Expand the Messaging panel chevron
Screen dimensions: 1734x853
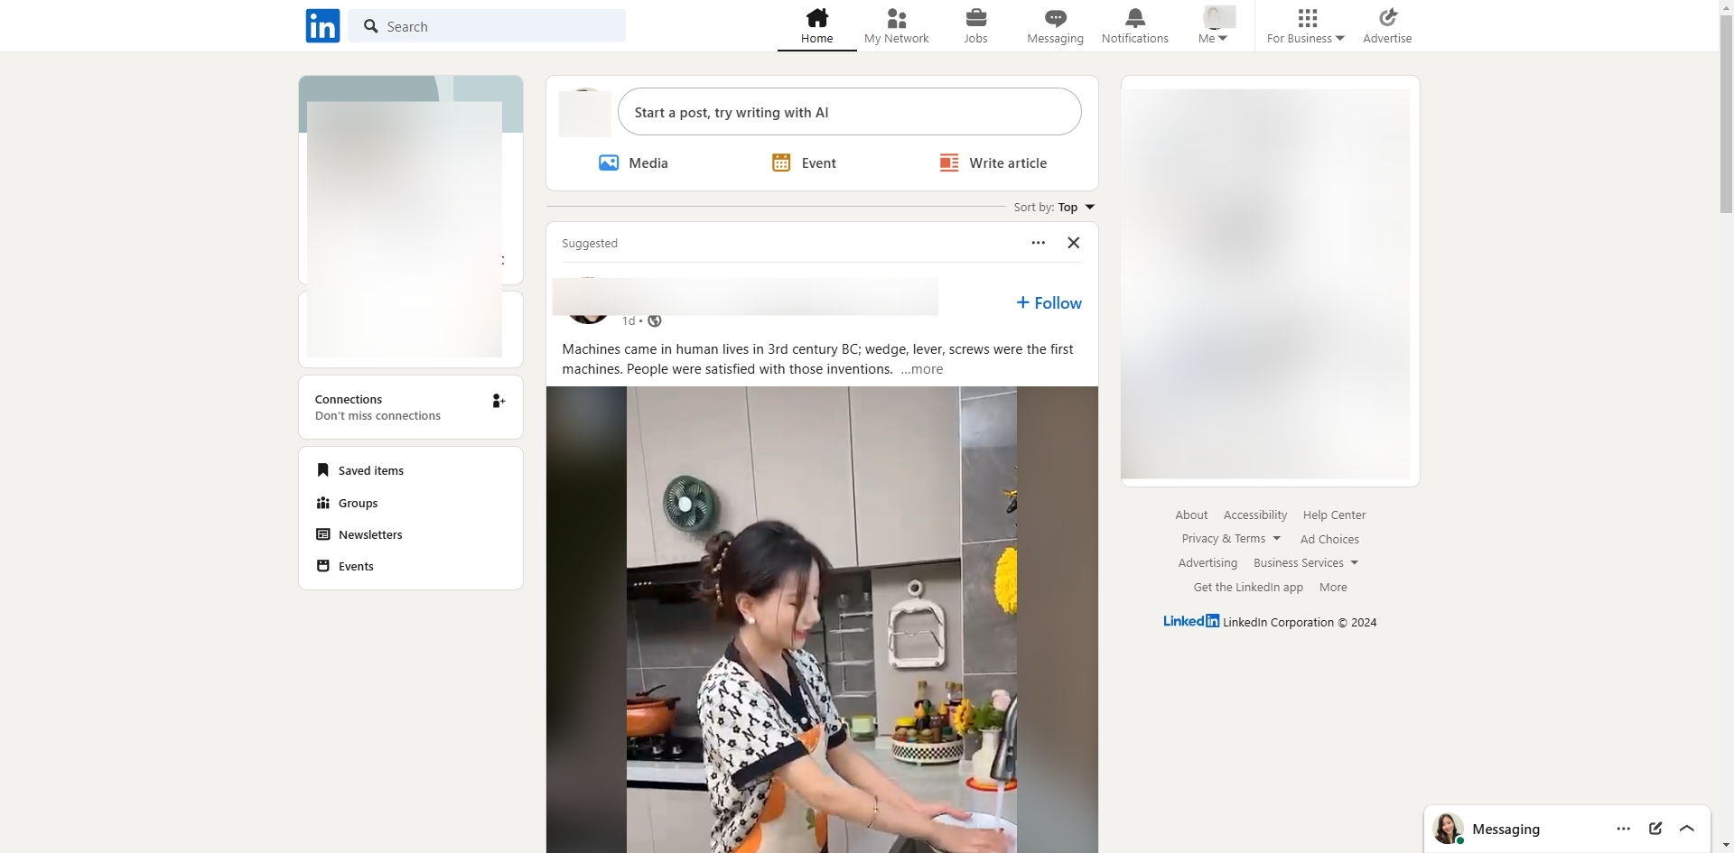pyautogui.click(x=1687, y=829)
